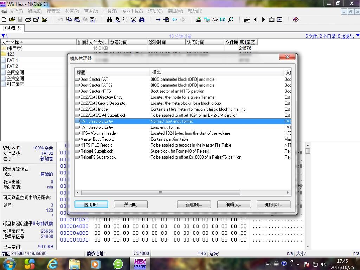Click the Find text binoculars icon
Image resolution: width=360 pixels, height=270 pixels.
(109, 20)
